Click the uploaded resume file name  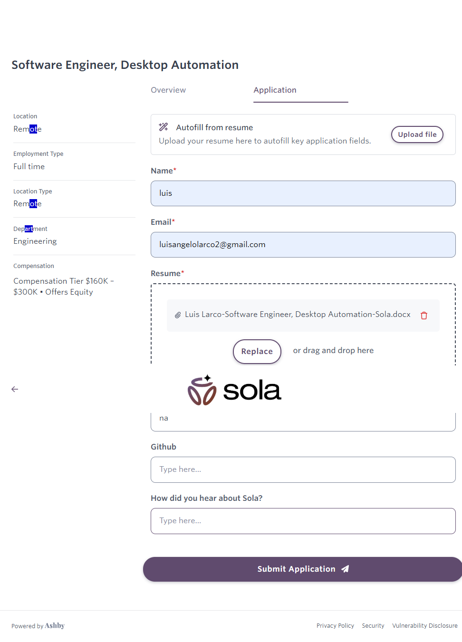[298, 315]
